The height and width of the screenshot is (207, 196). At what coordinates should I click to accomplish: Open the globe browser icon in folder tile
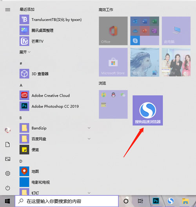103,95
